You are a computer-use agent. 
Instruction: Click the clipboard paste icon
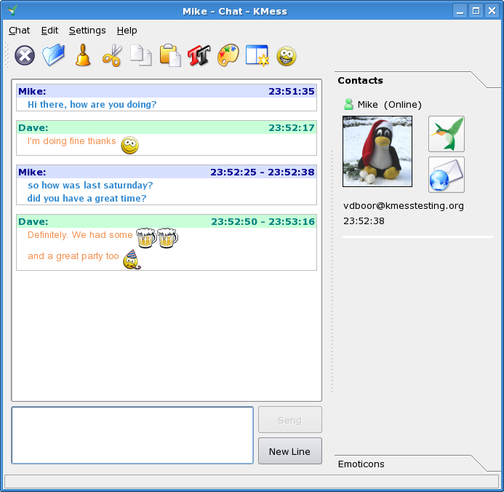(170, 55)
